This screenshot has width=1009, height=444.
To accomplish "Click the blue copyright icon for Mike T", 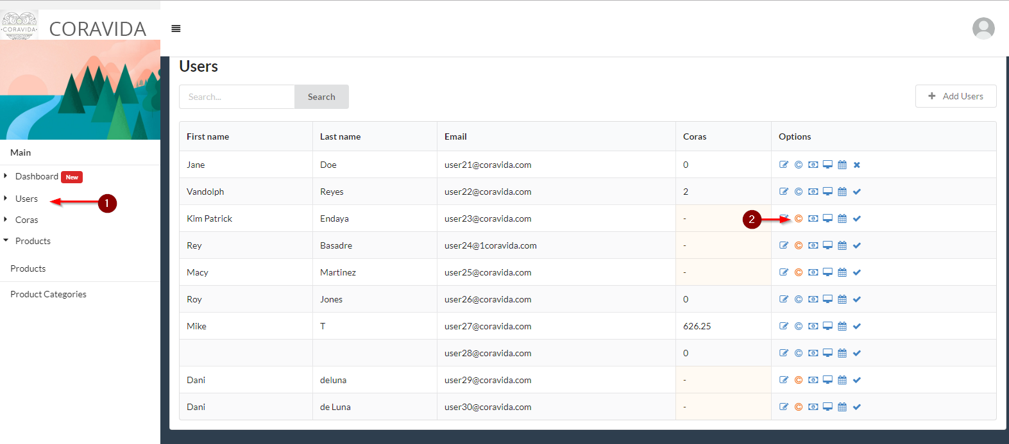I will pos(799,326).
